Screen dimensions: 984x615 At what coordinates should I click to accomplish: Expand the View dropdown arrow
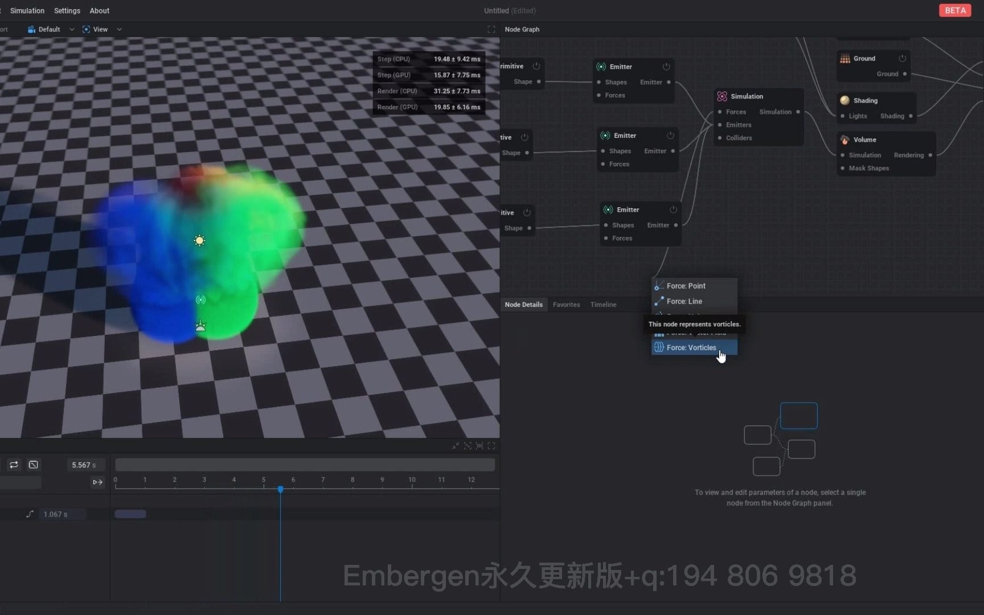pos(119,30)
